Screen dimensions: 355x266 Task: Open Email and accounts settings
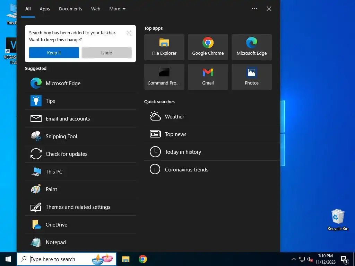(80, 118)
